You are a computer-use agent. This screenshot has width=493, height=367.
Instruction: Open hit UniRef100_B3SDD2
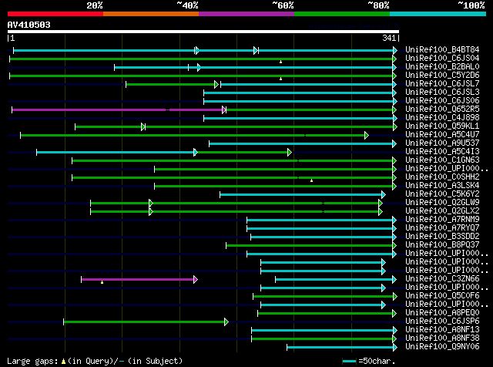pos(442,237)
